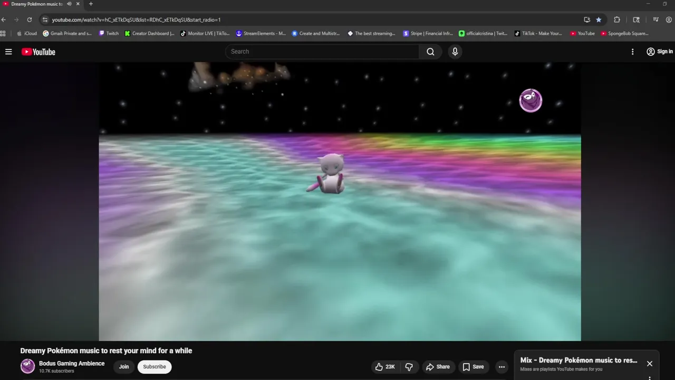Viewport: 675px width, 380px height.
Task: Open the media controls icon in toolbar
Action: tap(655, 20)
